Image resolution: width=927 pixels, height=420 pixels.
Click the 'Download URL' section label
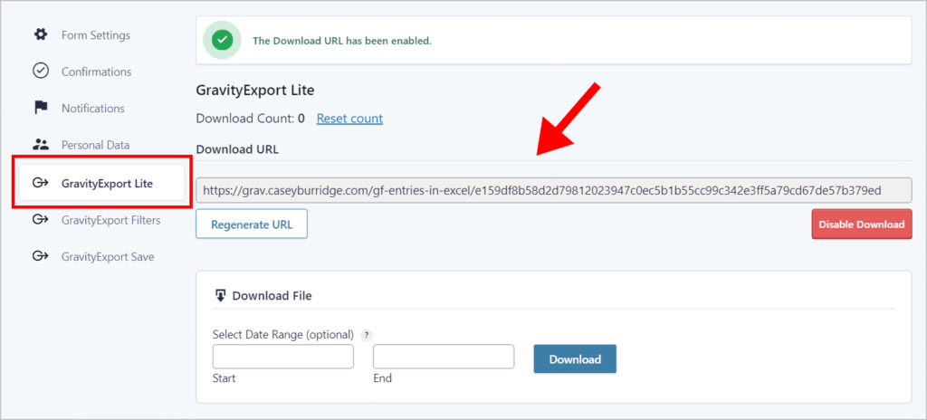237,149
